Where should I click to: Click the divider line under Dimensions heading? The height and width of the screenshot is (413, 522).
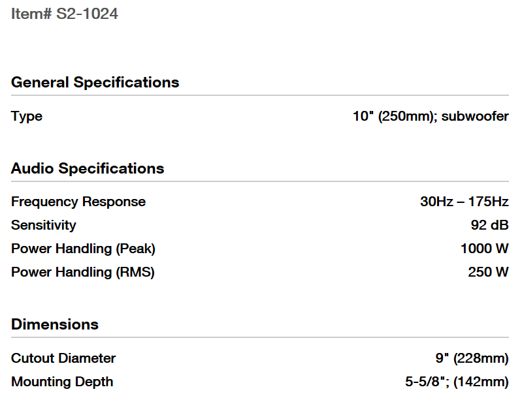260,338
